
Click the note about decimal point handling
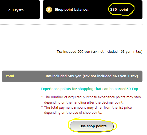point(92,100)
